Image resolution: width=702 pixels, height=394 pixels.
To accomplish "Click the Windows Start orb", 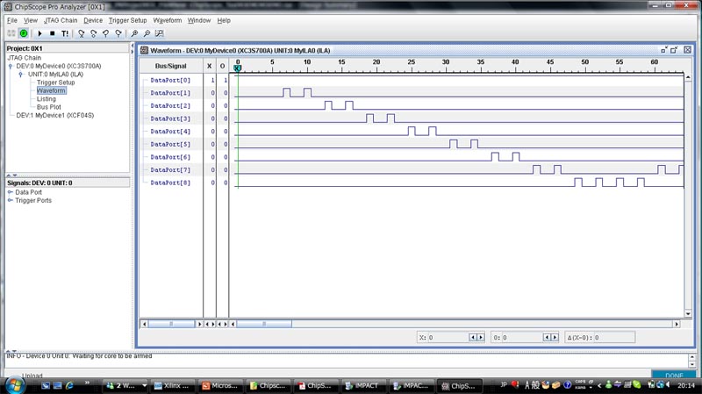I will pyautogui.click(x=14, y=385).
